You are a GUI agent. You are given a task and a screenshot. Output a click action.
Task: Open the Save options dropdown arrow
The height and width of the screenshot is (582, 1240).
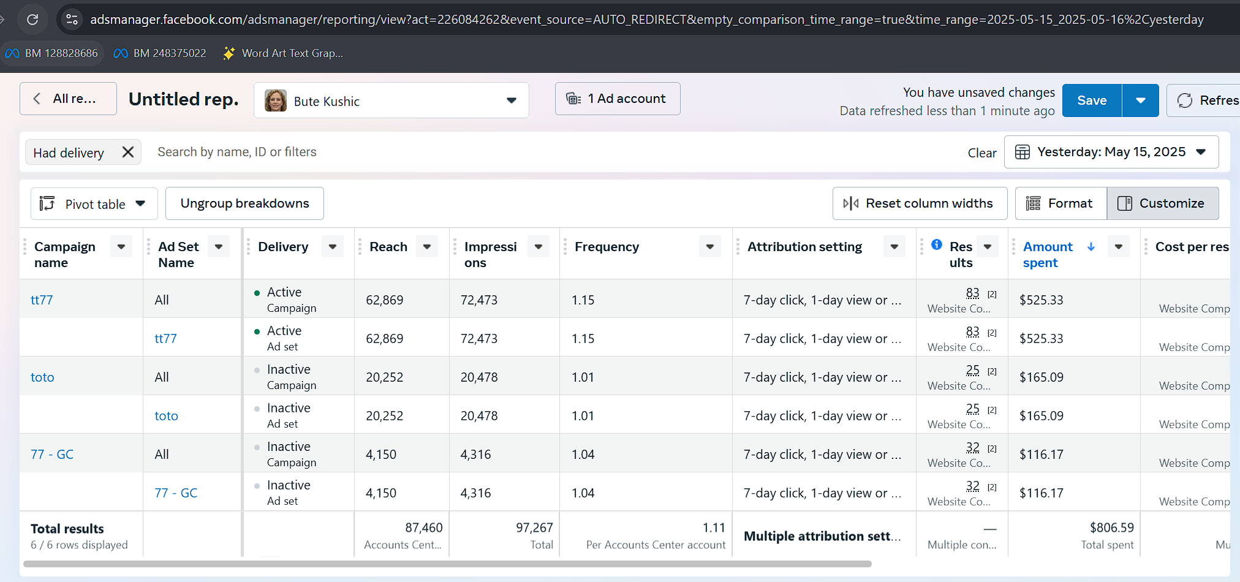click(1140, 100)
